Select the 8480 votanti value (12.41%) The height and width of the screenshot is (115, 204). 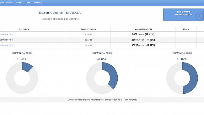point(143,34)
